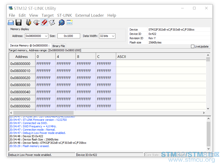Click the log panel scroll down arrow
This screenshot has height=166, width=221.
tap(208, 149)
